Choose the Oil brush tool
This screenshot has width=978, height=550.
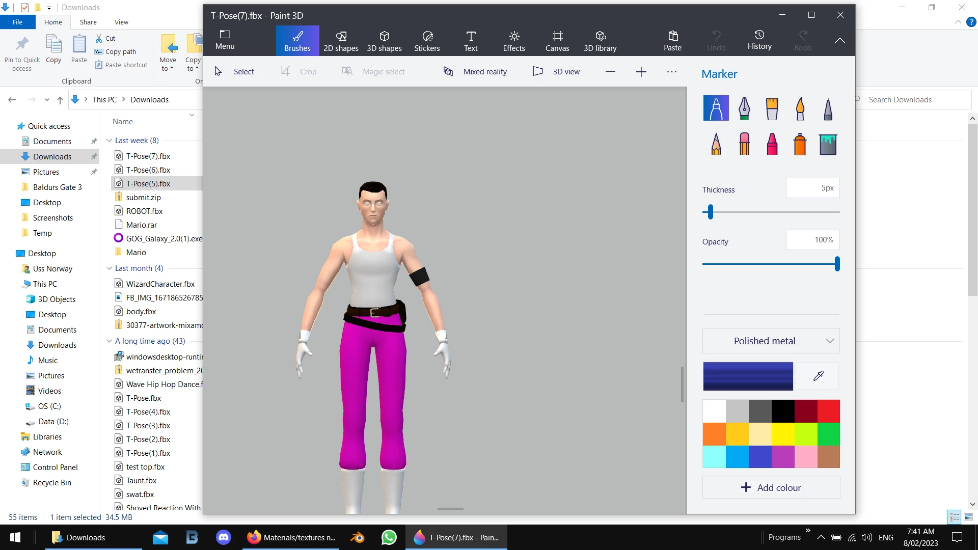(x=772, y=108)
